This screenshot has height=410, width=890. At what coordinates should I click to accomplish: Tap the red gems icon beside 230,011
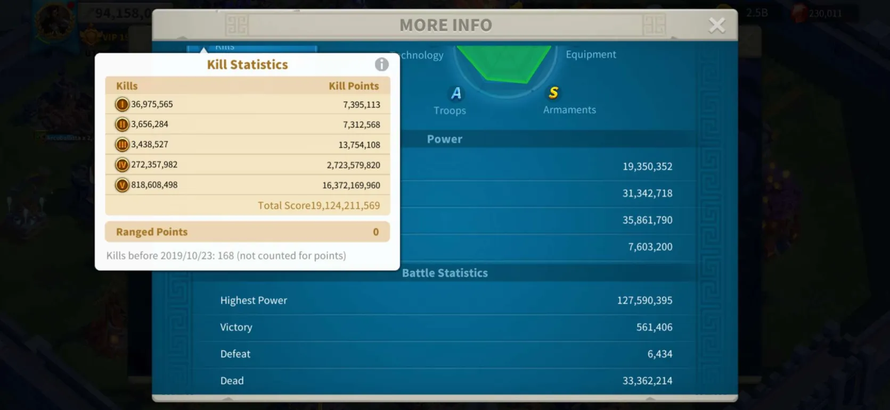point(799,13)
